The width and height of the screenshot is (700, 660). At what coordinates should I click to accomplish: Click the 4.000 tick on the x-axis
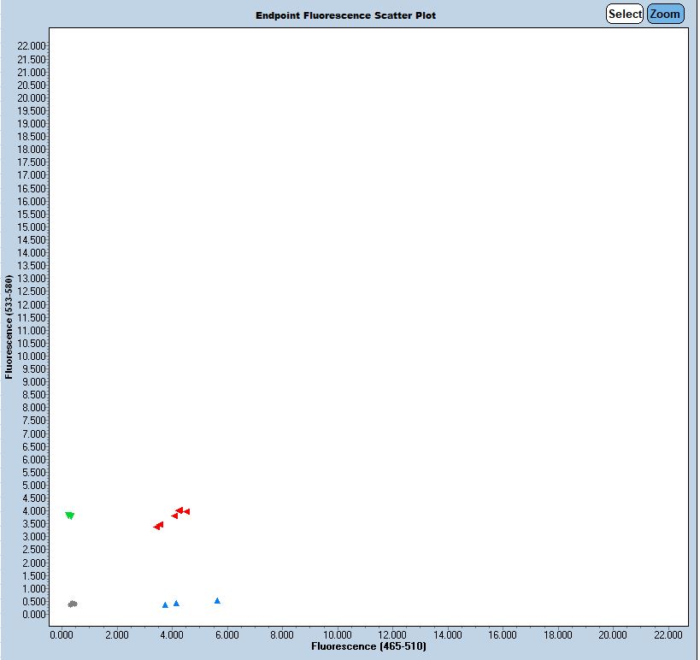172,635
